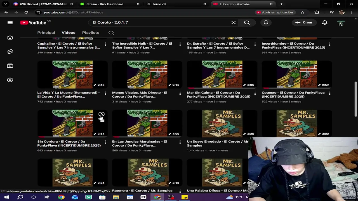Open File Explorer from the taskbar
The height and width of the screenshot is (201, 358).
tap(116, 197)
